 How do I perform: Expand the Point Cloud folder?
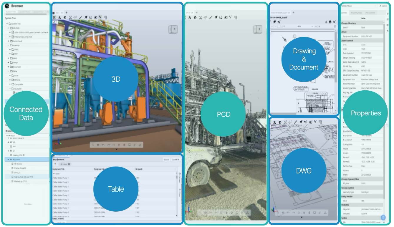click(9, 41)
